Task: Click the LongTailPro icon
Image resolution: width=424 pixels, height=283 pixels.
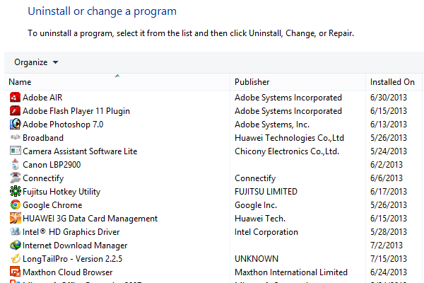Action: (15, 259)
